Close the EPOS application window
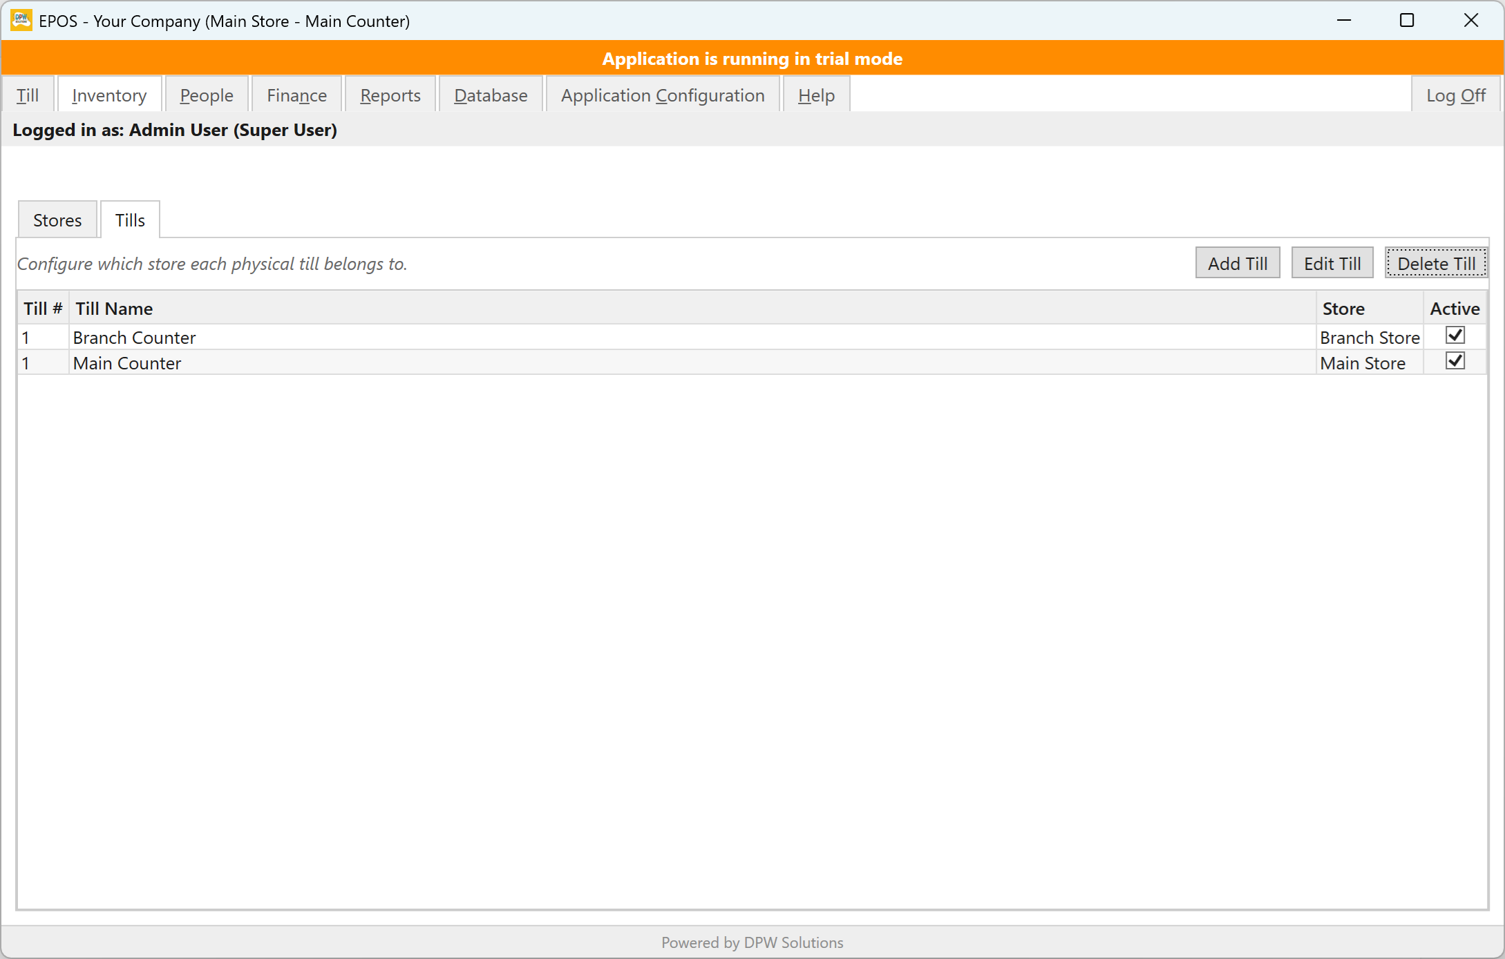 tap(1471, 20)
